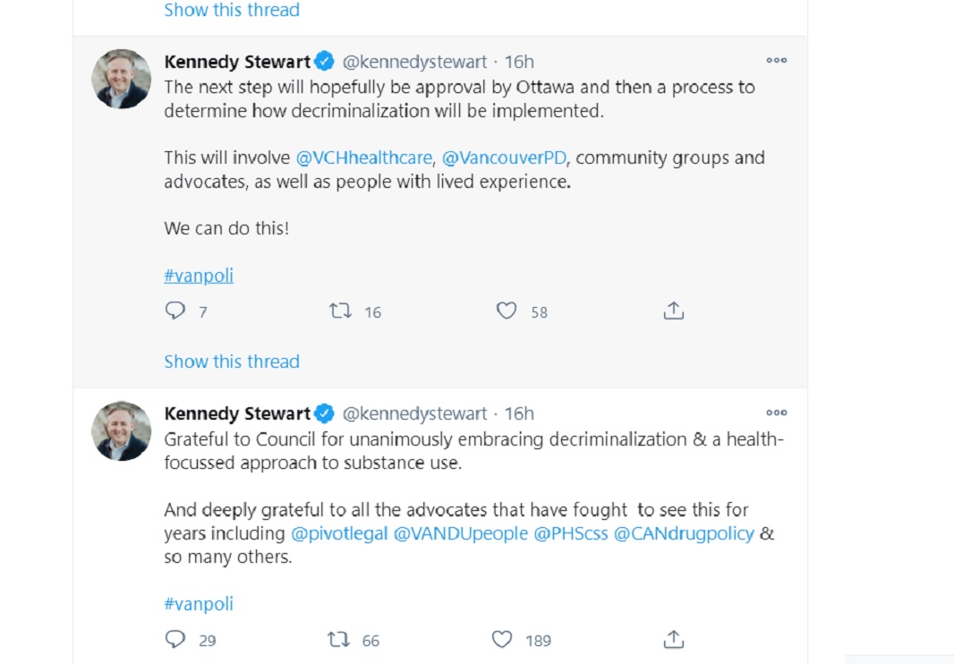954x664 pixels.
Task: Like the tweet with 189 likes
Action: pyautogui.click(x=502, y=639)
